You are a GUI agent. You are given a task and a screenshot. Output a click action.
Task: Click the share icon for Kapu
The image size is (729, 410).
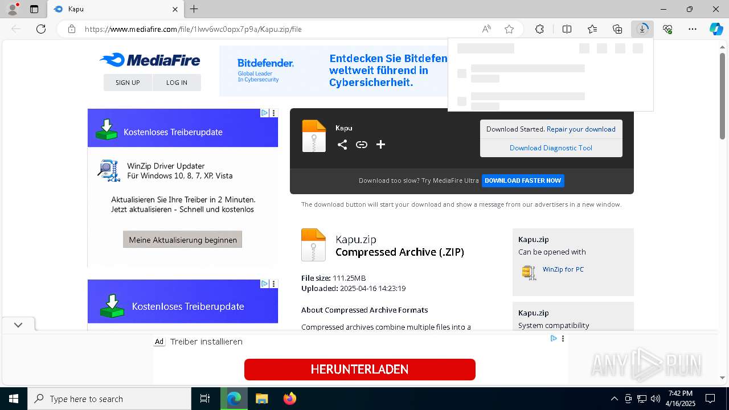point(342,145)
